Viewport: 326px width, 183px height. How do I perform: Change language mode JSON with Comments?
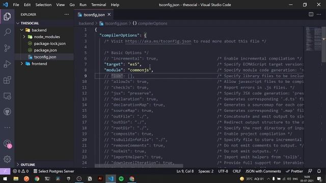(x=263, y=171)
